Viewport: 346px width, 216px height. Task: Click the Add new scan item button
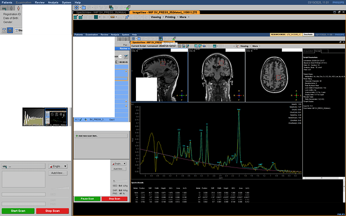tap(101, 136)
